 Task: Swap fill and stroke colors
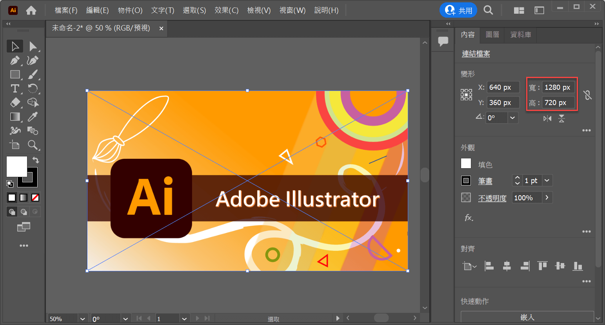point(36,160)
